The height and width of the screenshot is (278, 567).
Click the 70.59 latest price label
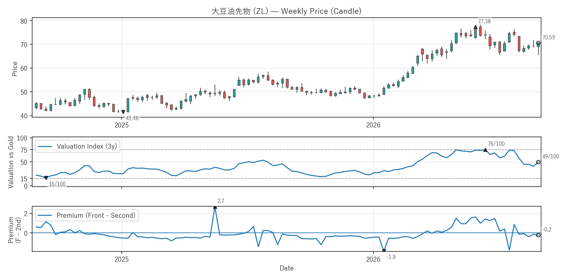coord(549,37)
